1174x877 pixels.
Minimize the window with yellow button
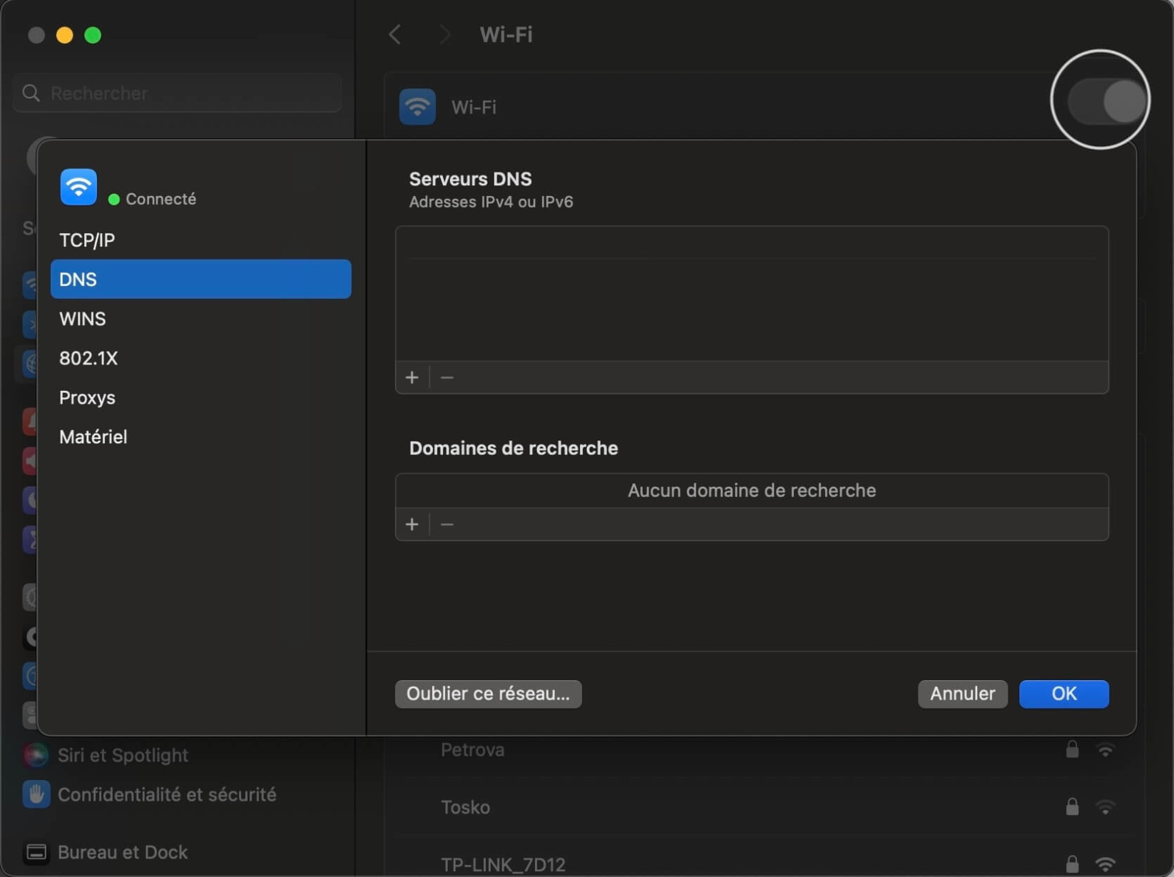pos(65,35)
